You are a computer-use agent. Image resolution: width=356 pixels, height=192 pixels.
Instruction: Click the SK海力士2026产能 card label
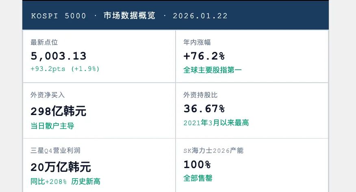point(213,151)
